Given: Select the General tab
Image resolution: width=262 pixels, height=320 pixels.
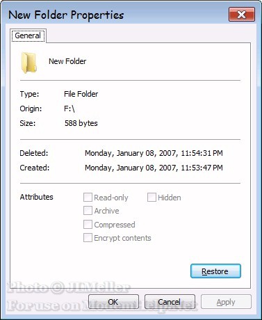Looking at the screenshot, I should coord(28,35).
